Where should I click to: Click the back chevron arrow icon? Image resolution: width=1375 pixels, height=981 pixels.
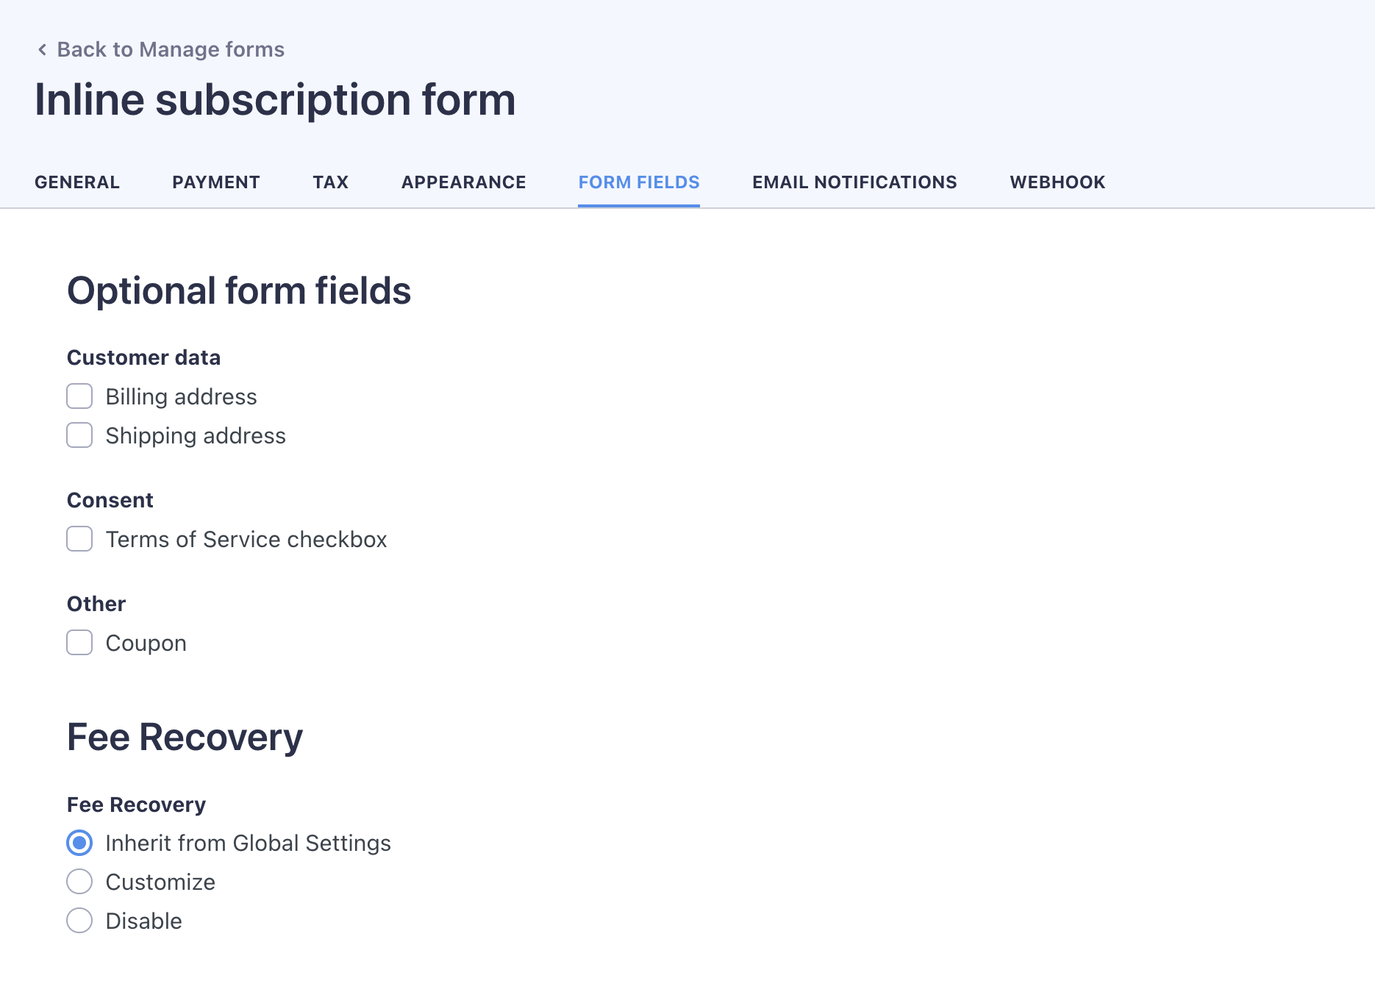(43, 49)
